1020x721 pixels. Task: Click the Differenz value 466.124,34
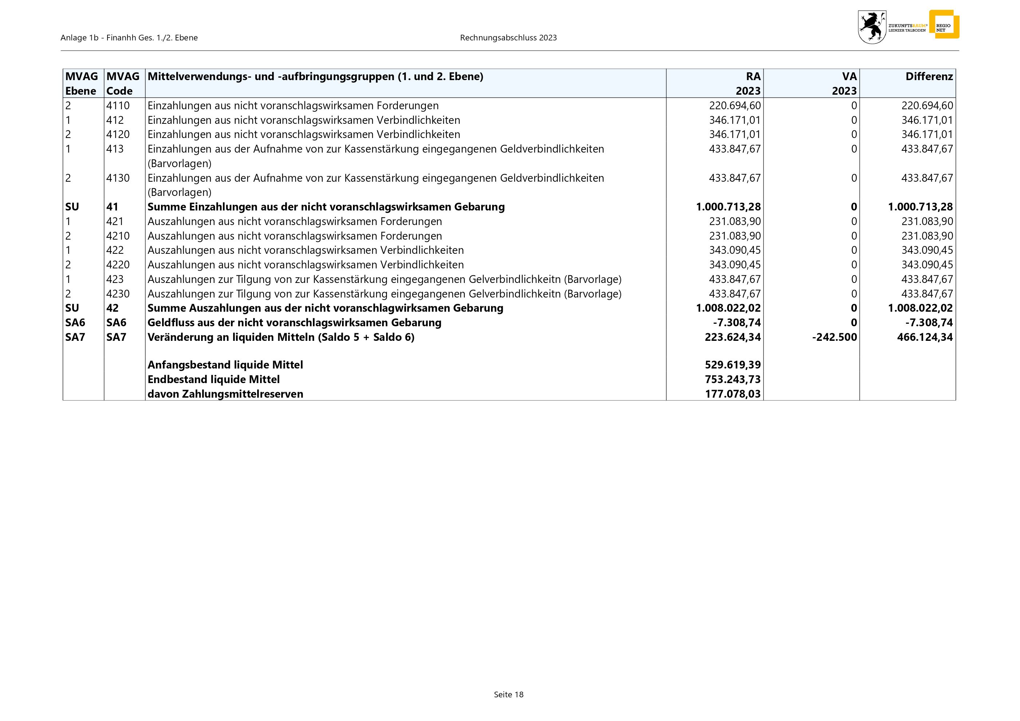coord(925,338)
